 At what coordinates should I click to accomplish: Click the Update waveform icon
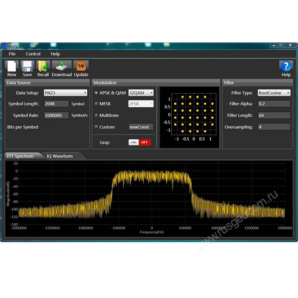tap(81, 66)
